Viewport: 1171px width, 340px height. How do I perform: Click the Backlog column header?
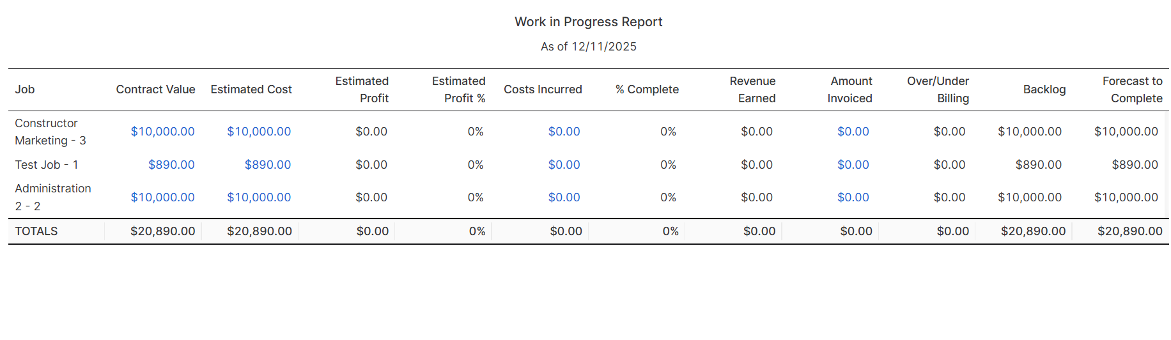pyautogui.click(x=1044, y=89)
